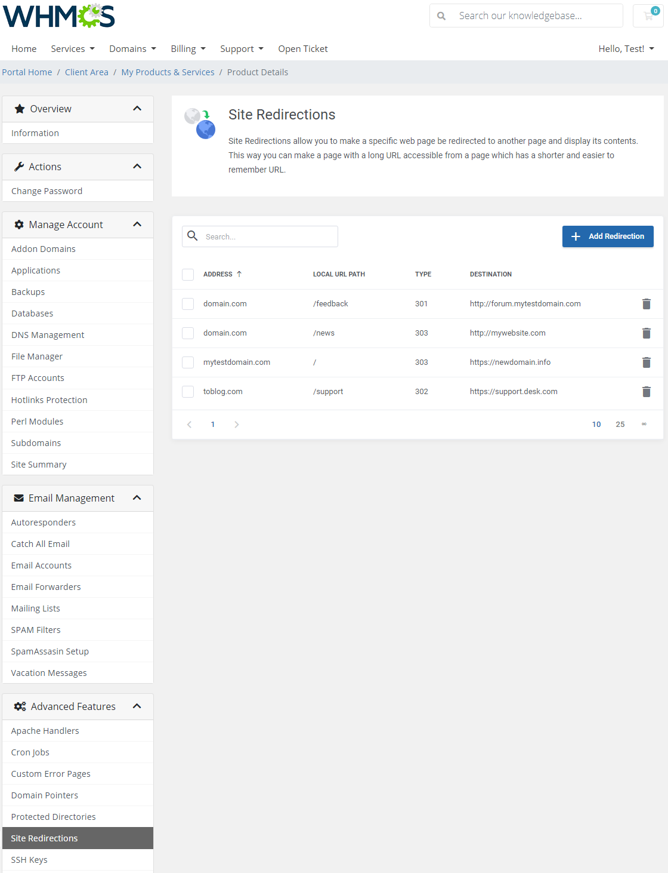Click the redirection table search magnifier icon

tap(193, 236)
